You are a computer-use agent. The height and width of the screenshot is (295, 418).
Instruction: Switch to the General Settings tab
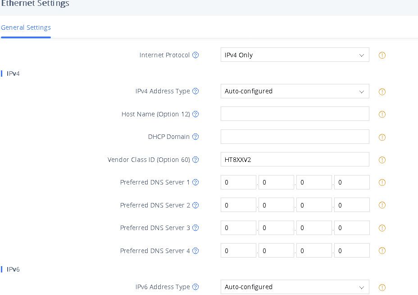[x=26, y=28]
